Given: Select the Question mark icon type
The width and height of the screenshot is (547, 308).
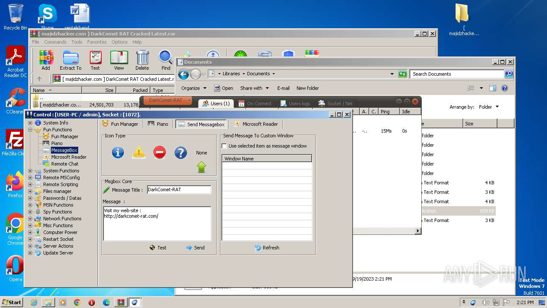Looking at the screenshot, I should tap(181, 152).
